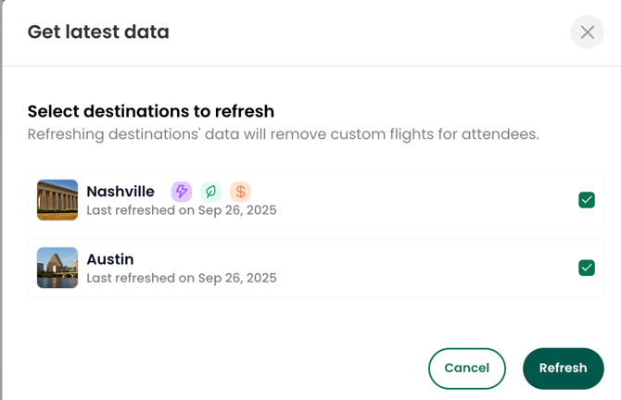The width and height of the screenshot is (621, 400).
Task: Click the Nashville building thumbnail
Action: (57, 200)
